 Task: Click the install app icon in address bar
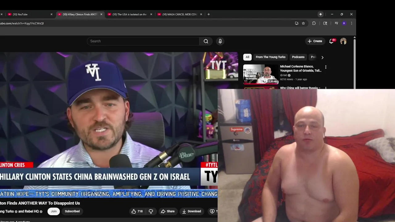(297, 23)
